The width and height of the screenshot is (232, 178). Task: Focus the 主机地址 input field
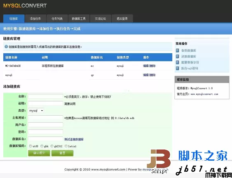tap(46, 118)
